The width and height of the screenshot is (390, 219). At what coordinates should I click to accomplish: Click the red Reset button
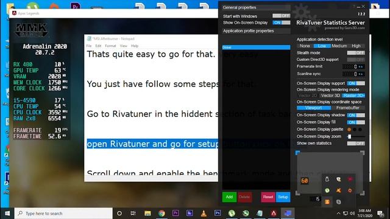[268, 197]
